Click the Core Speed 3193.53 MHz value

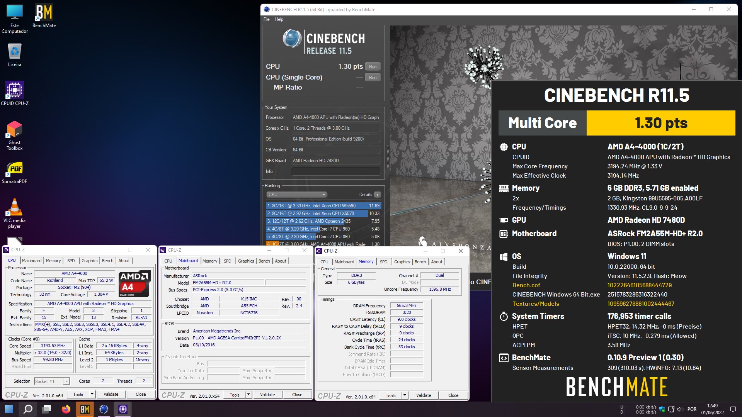pos(53,346)
